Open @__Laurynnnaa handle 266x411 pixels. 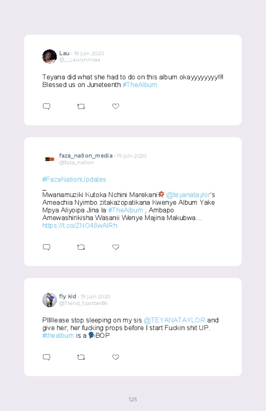tap(80, 60)
